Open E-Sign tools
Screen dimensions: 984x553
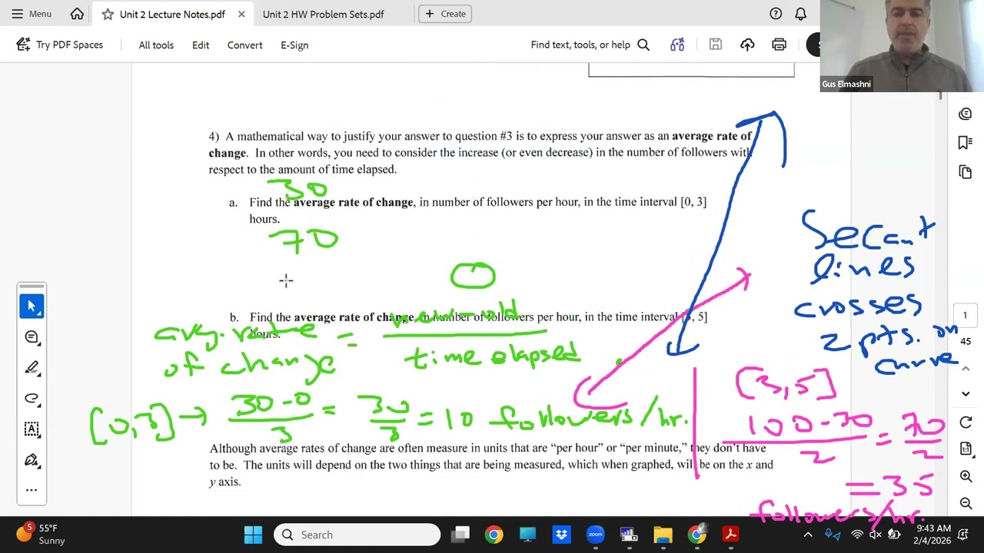tap(294, 45)
